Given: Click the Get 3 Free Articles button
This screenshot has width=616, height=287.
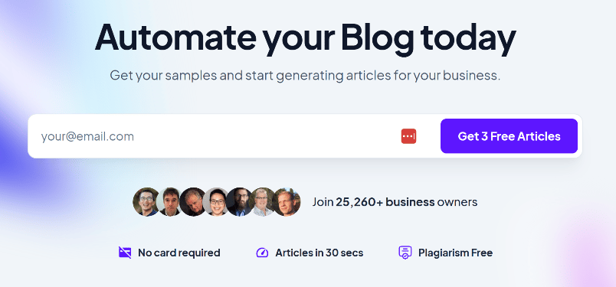Looking at the screenshot, I should [509, 135].
